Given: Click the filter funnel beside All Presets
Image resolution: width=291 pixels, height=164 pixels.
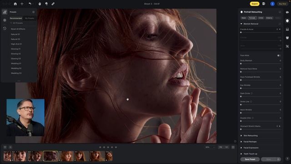Looking at the screenshot, I should coord(11,23).
